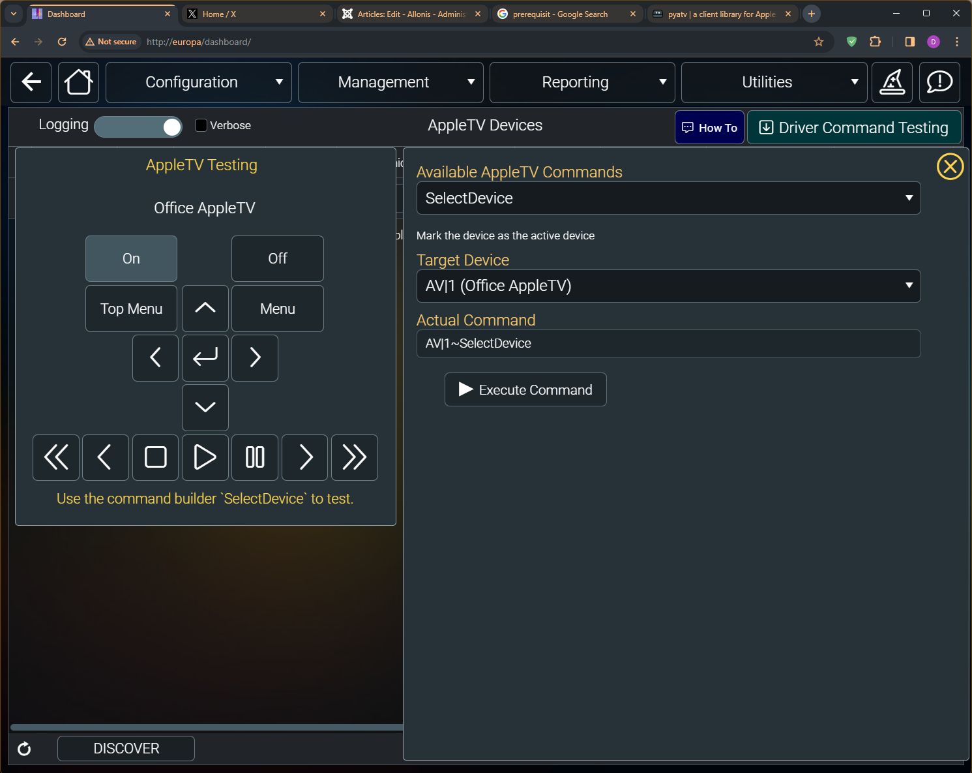Screen dimensions: 972x773
Task: Click the Execute Command button
Action: pyautogui.click(x=525, y=389)
